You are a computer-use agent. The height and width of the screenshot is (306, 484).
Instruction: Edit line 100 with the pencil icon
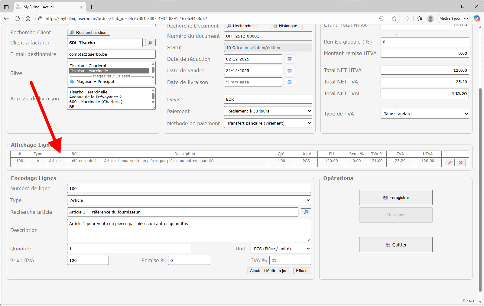[450, 163]
